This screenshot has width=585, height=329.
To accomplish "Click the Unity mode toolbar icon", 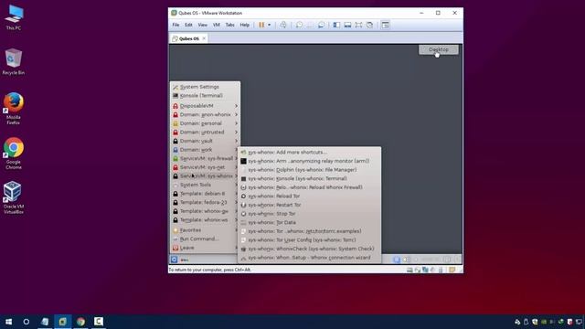I will pyautogui.click(x=369, y=25).
